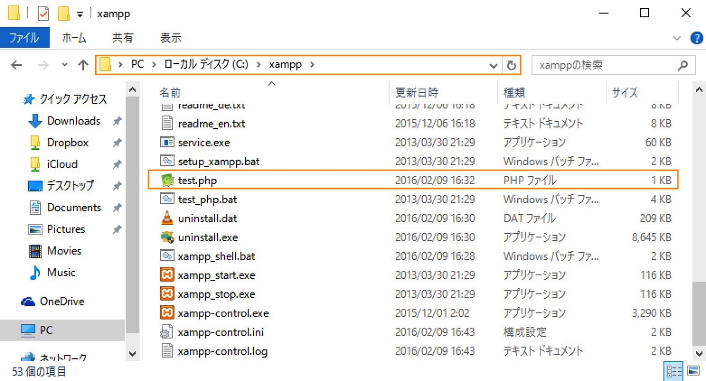Switch to the ホーム ribbon tab
The width and height of the screenshot is (706, 381).
[74, 37]
